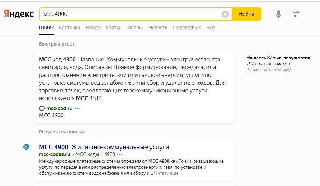Click the Yandex logo

(18, 14)
